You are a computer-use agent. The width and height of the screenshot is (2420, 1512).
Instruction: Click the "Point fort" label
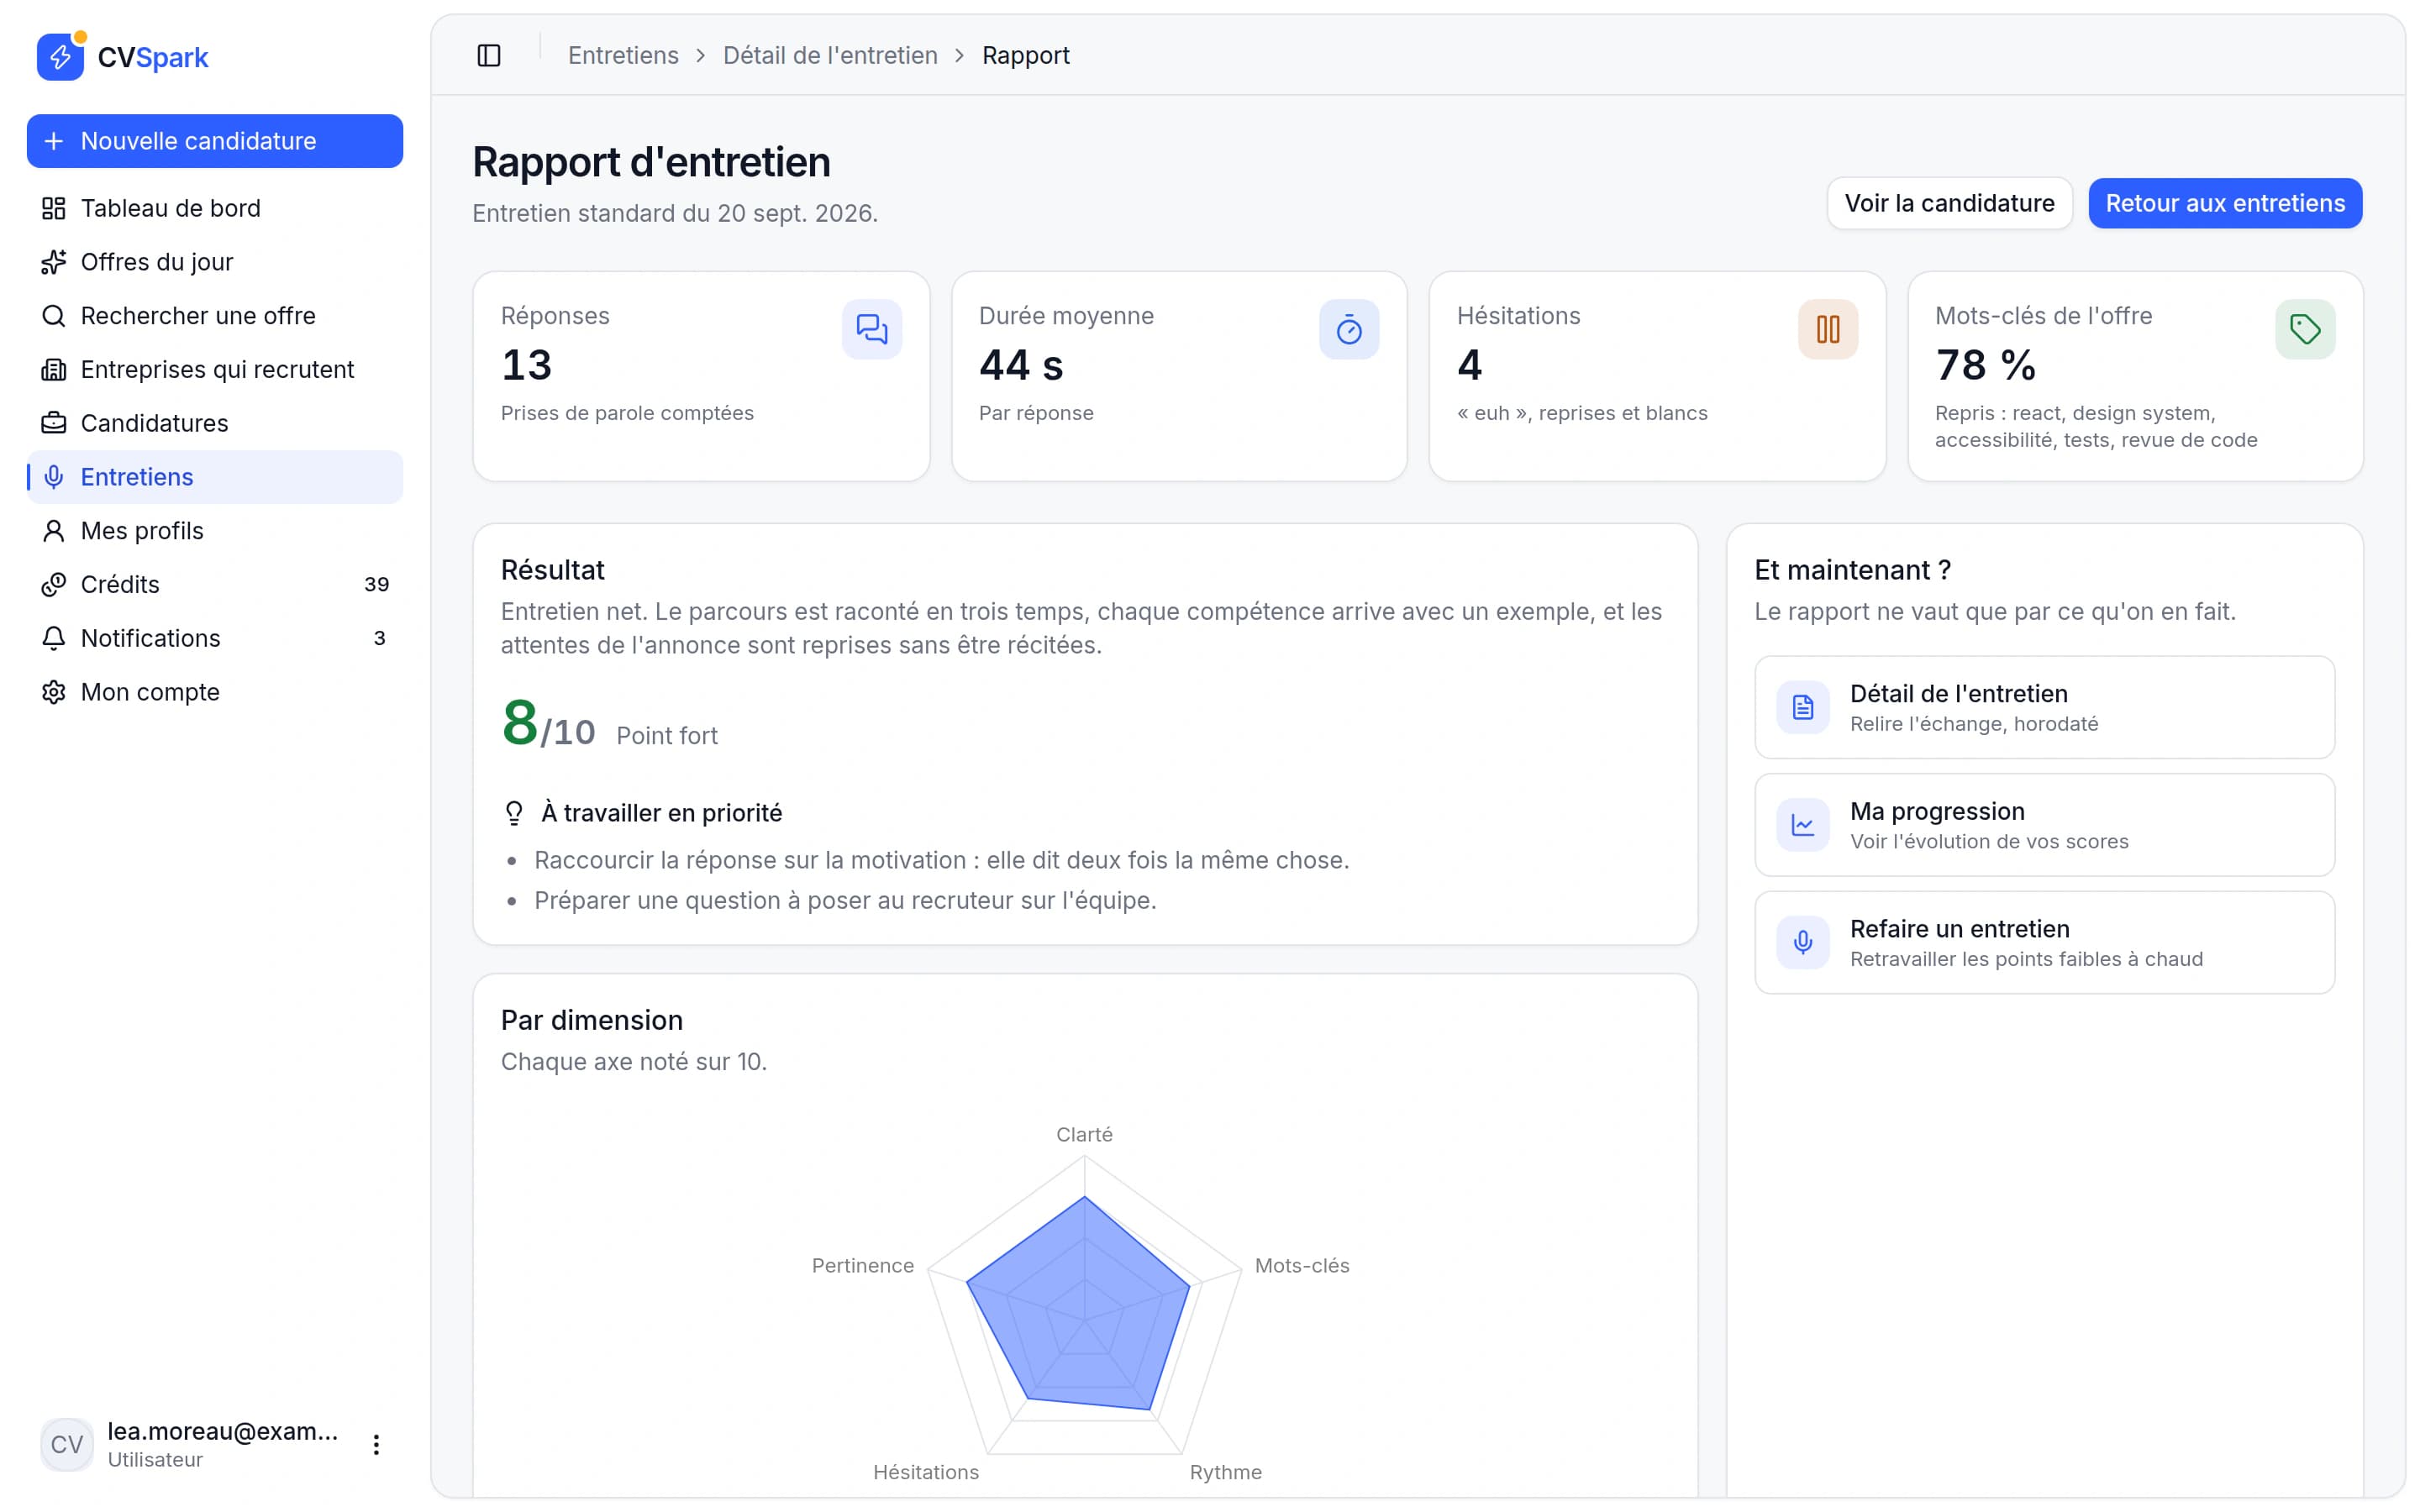pyautogui.click(x=667, y=736)
